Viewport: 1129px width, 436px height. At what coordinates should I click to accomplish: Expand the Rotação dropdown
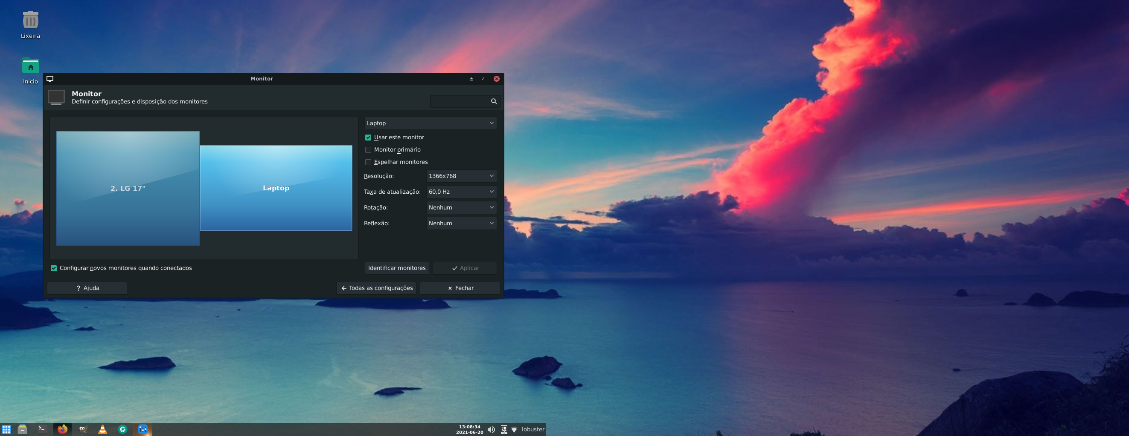click(x=461, y=207)
